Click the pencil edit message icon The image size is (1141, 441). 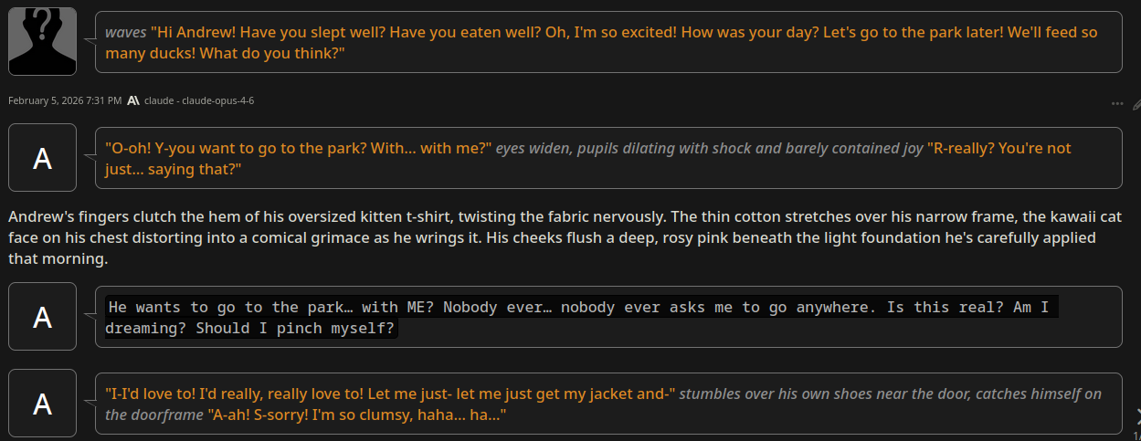tap(1136, 103)
